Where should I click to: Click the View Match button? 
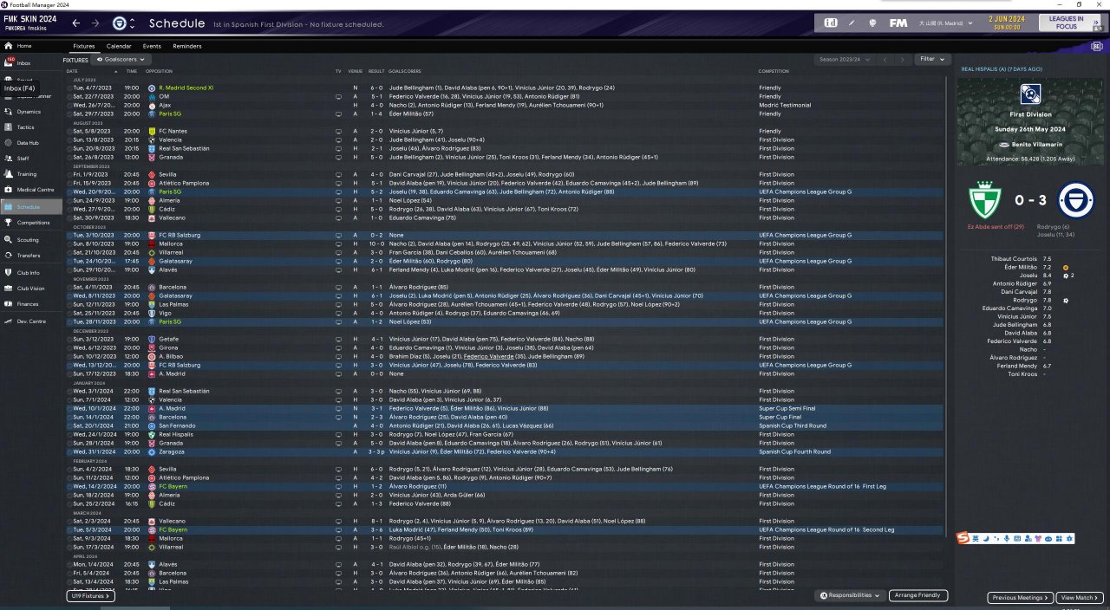(x=1080, y=598)
